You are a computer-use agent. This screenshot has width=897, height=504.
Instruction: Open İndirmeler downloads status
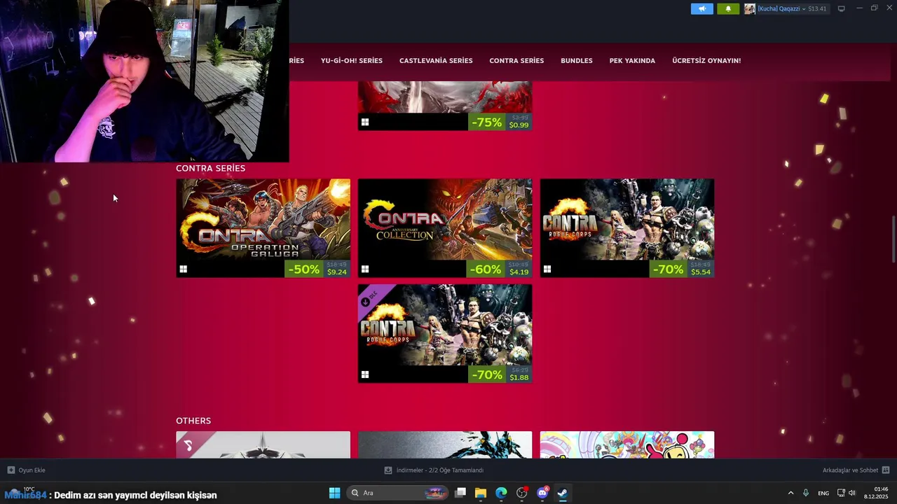pos(439,470)
